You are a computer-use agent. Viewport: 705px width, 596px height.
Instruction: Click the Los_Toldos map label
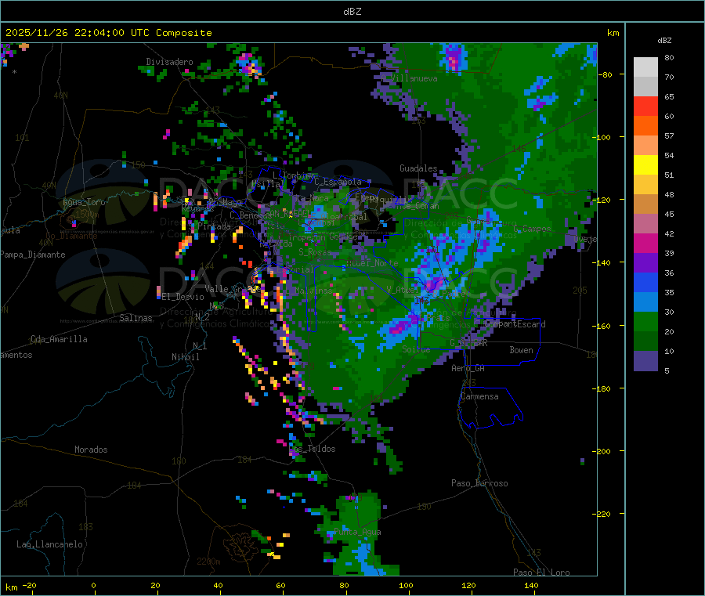click(312, 449)
